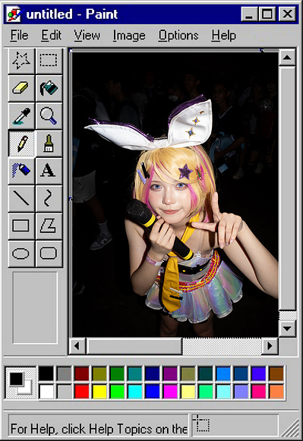Screen dimensions: 303x441
Task: Open the Options menu
Action: coord(178,36)
